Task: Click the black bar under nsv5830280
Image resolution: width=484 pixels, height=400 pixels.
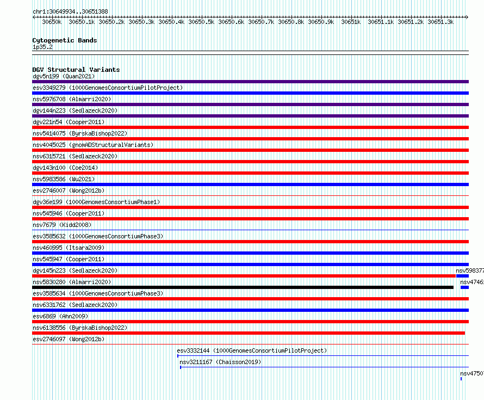Action: pyautogui.click(x=243, y=287)
